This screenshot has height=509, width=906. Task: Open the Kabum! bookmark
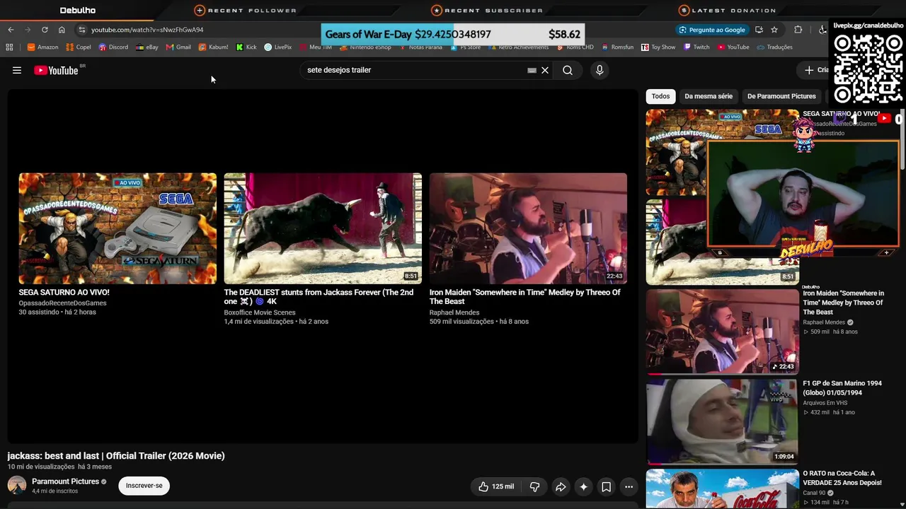[213, 47]
